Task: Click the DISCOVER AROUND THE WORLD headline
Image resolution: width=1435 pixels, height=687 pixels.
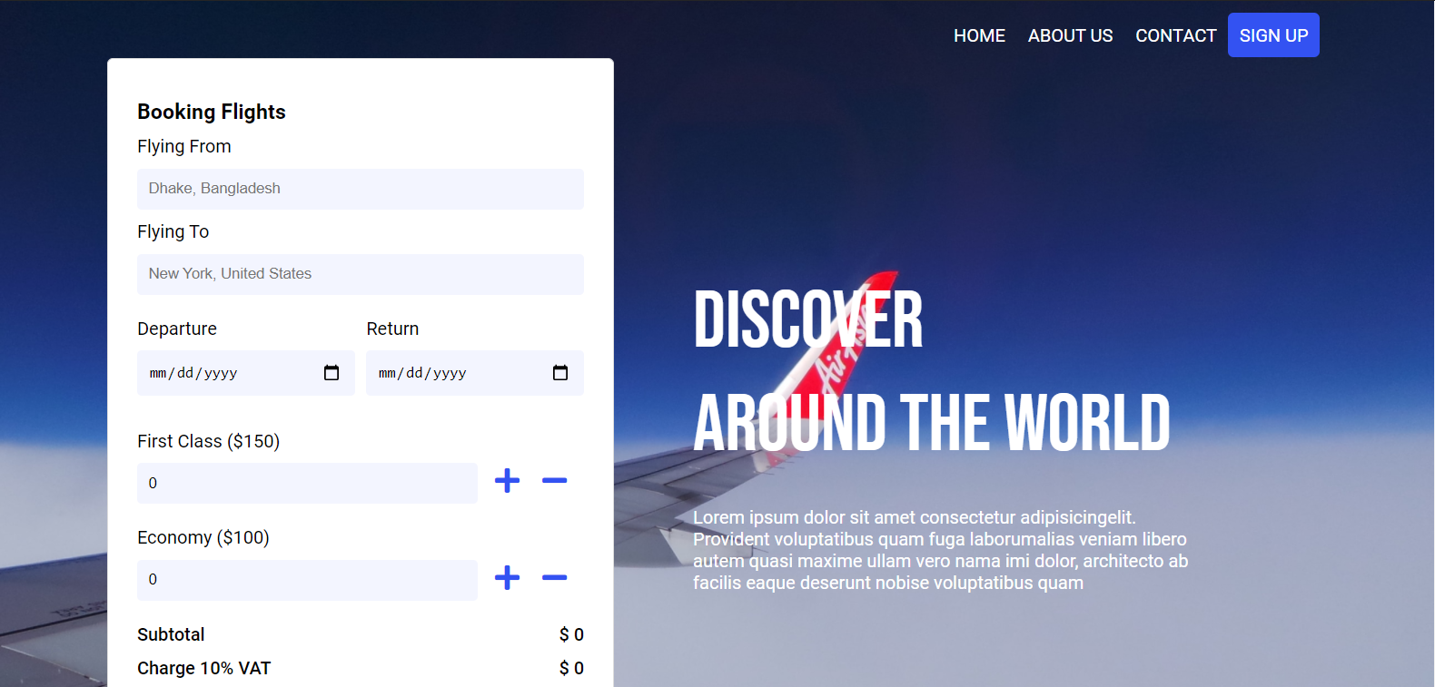Action: pos(932,371)
